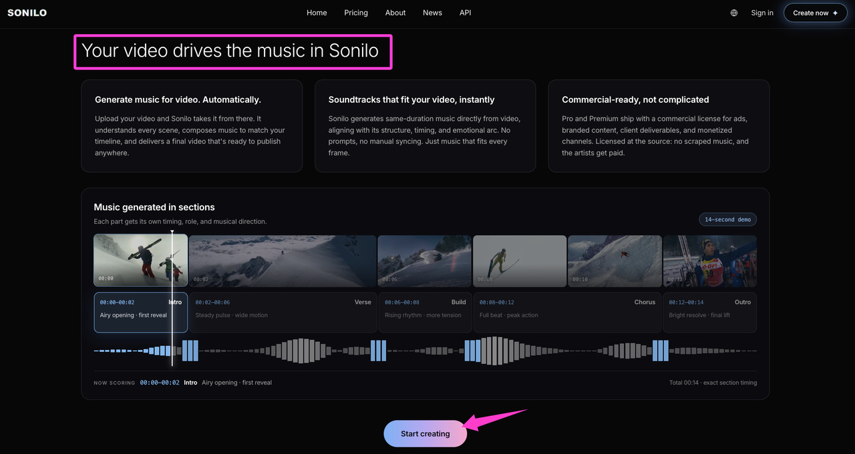Click the '00:02–00:06' time range label
The height and width of the screenshot is (454, 855).
click(212, 302)
